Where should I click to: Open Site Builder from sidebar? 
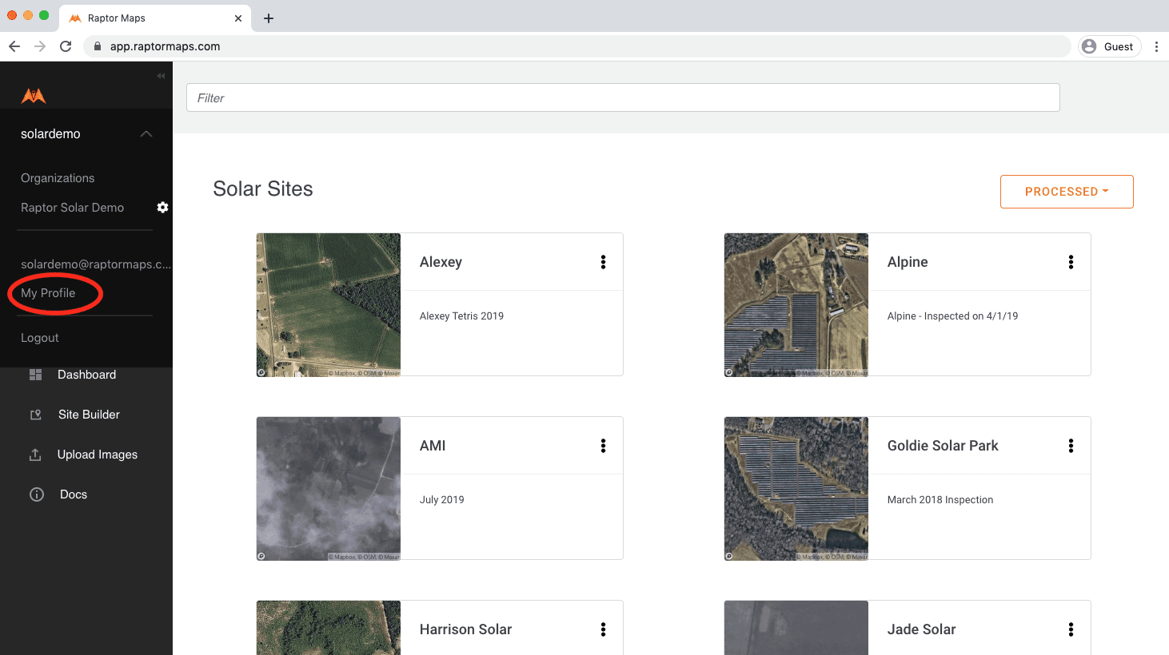pyautogui.click(x=89, y=415)
